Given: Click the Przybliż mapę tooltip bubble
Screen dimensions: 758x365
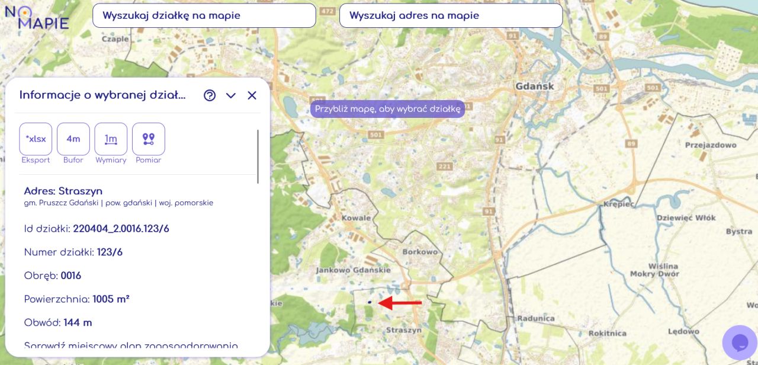Looking at the screenshot, I should pos(387,109).
